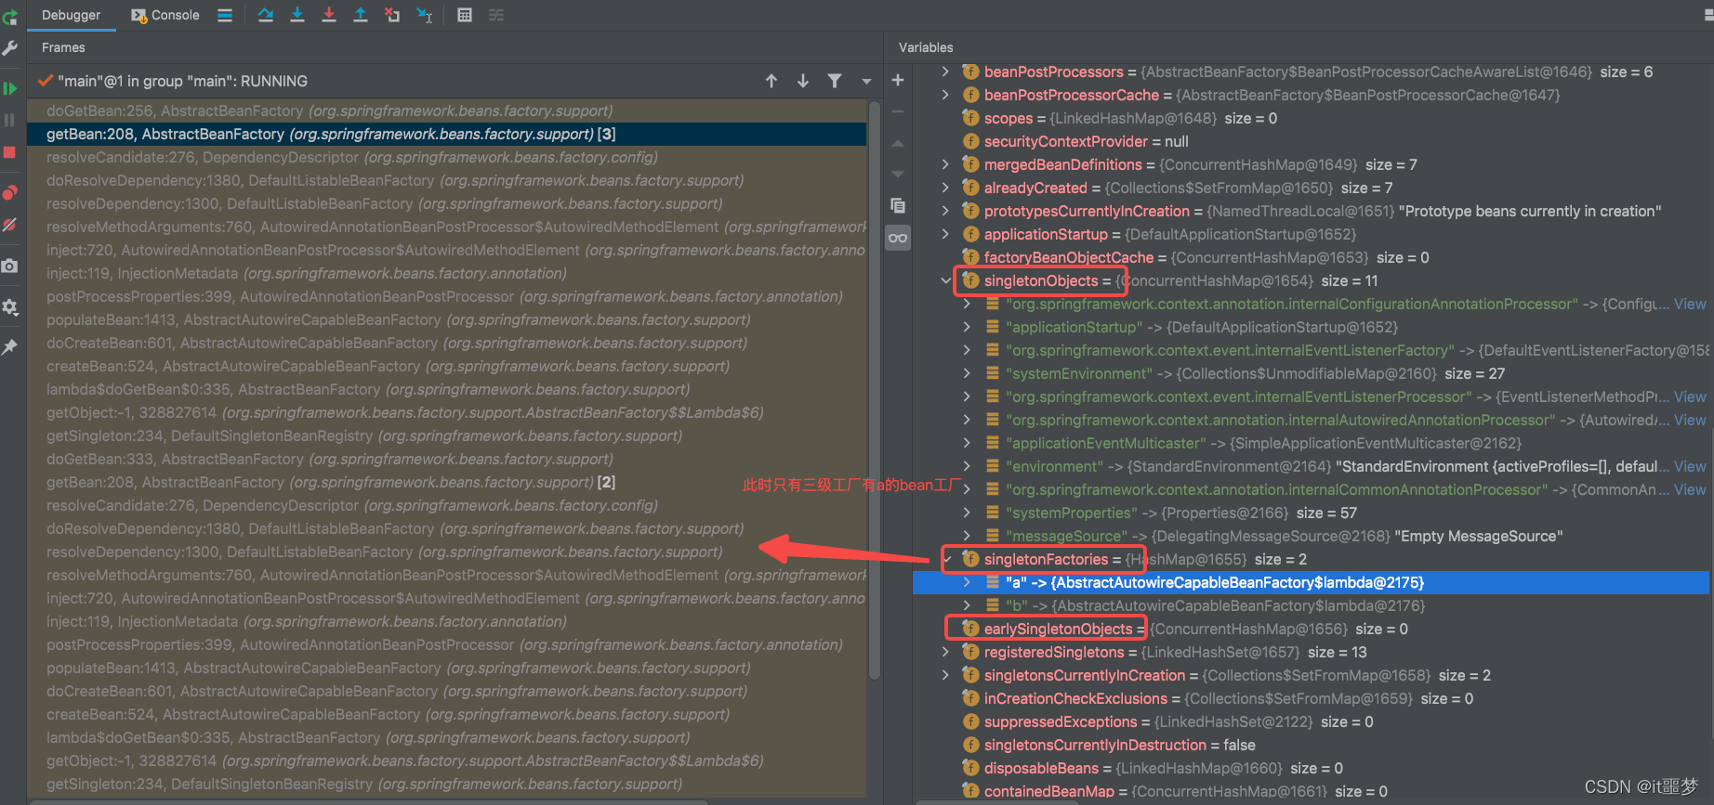Select the Frames panel header

[63, 47]
